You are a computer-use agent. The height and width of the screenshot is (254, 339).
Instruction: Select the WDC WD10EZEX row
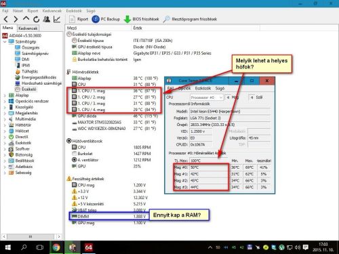114,129
